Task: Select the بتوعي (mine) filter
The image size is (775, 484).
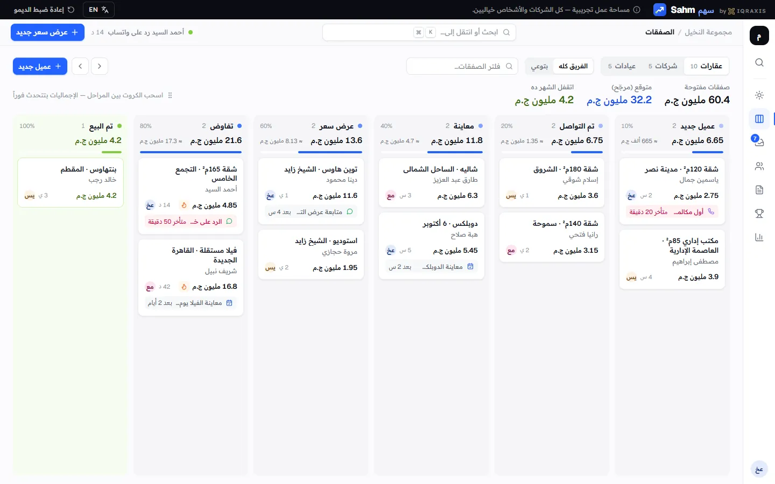Action: [x=539, y=66]
